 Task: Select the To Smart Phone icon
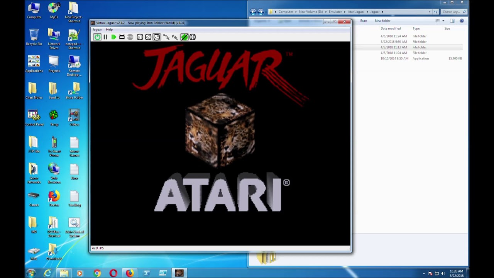tap(54, 147)
